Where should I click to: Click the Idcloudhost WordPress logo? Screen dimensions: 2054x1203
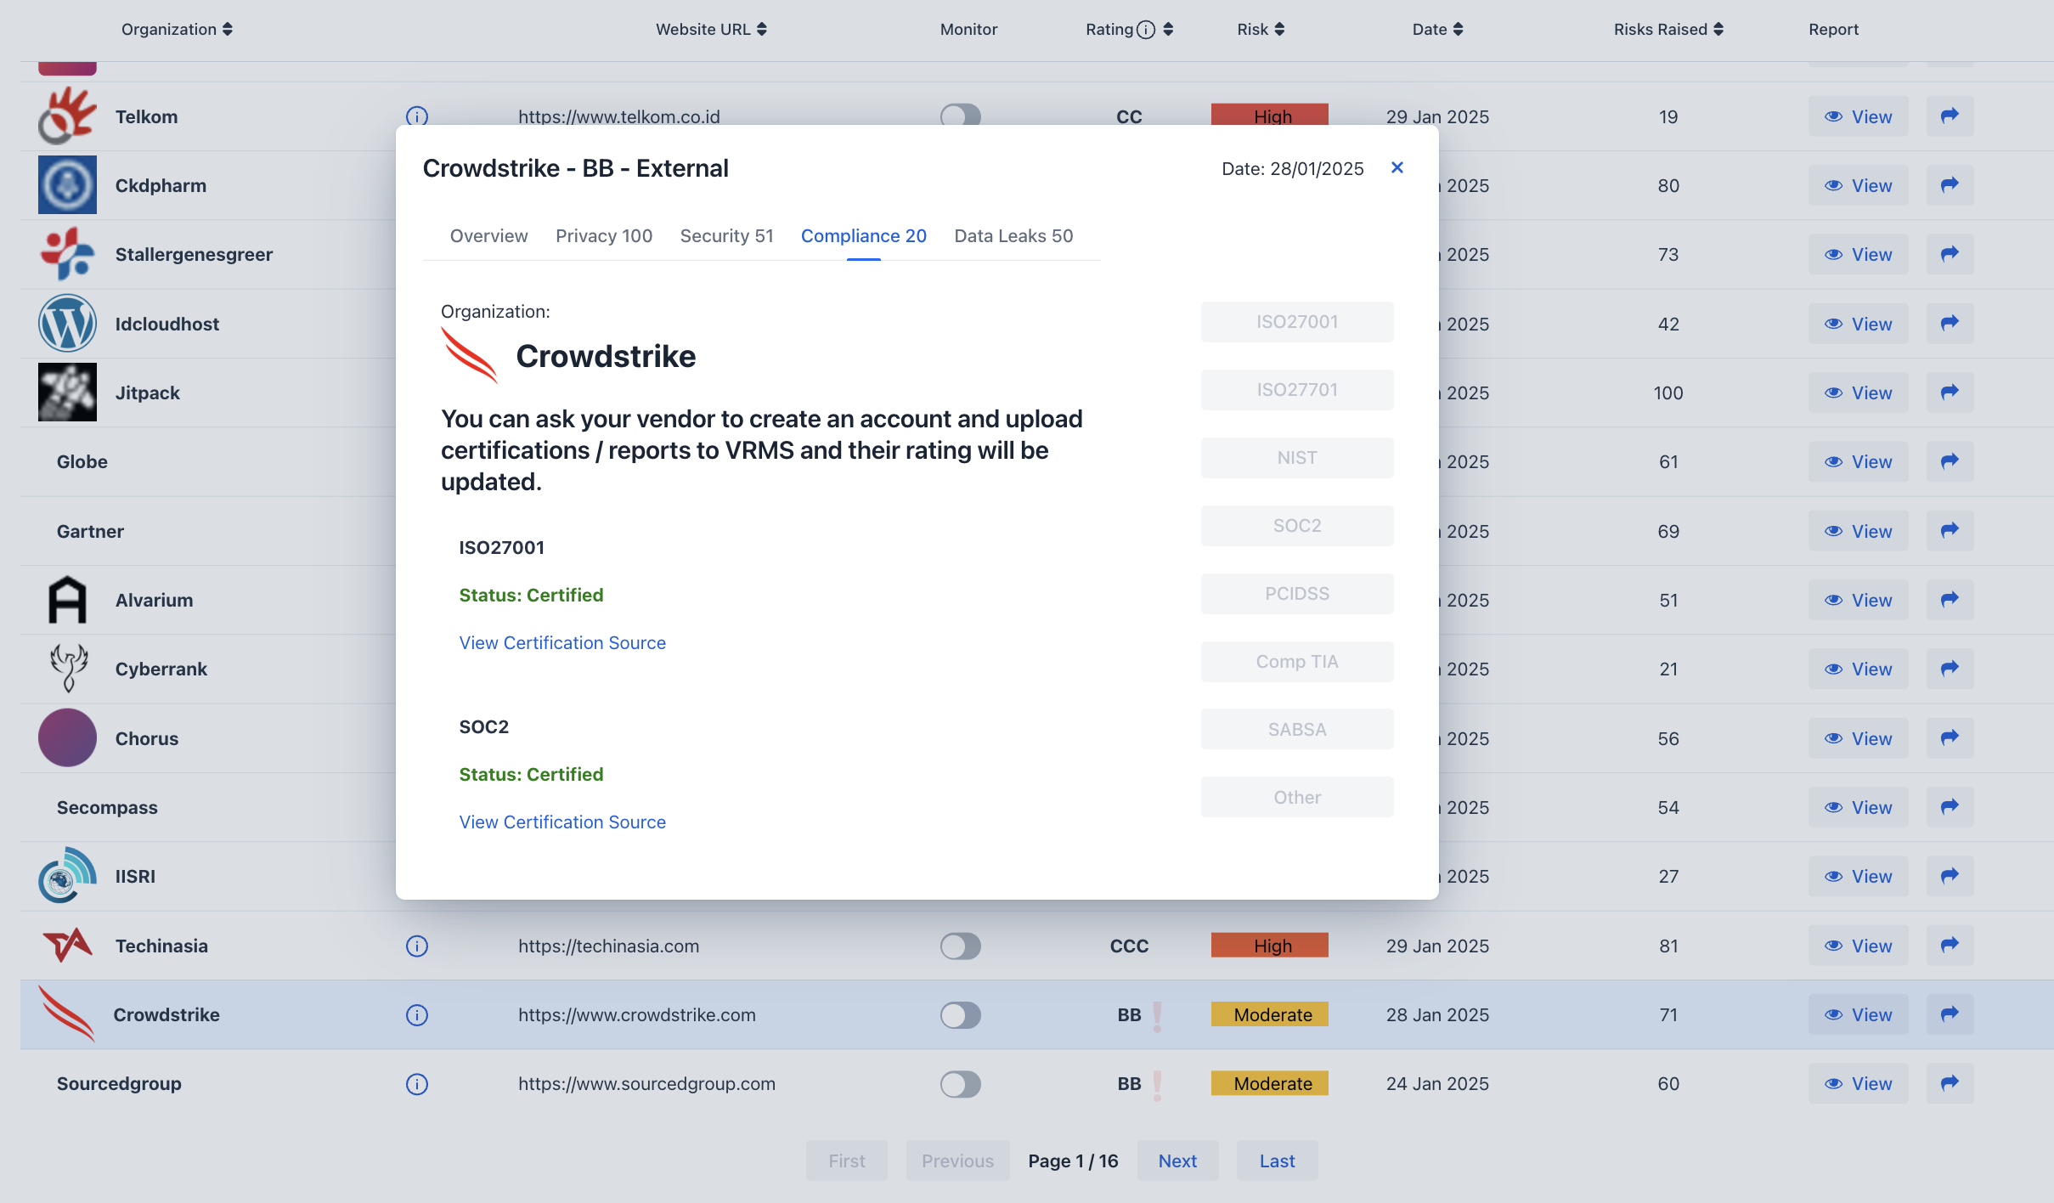(67, 323)
